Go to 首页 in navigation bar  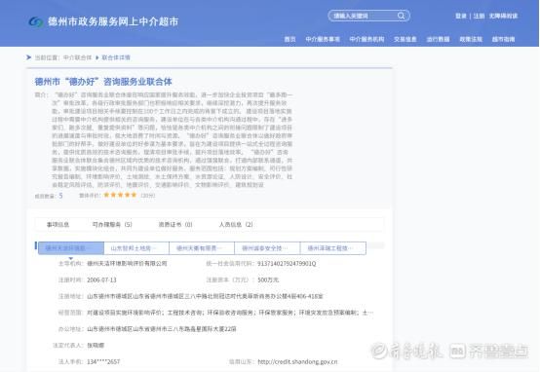coord(289,39)
